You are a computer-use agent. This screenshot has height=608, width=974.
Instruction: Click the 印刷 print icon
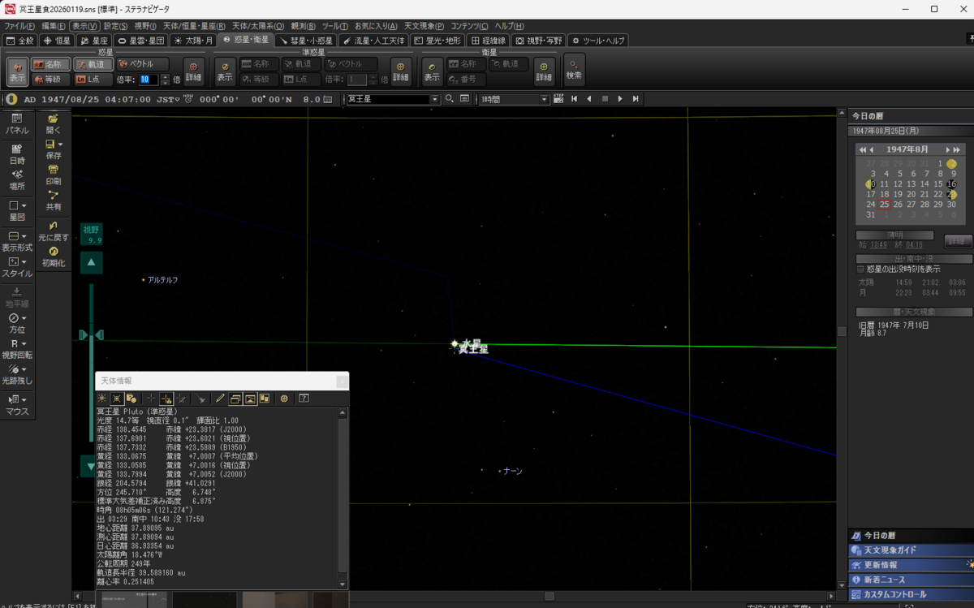54,175
